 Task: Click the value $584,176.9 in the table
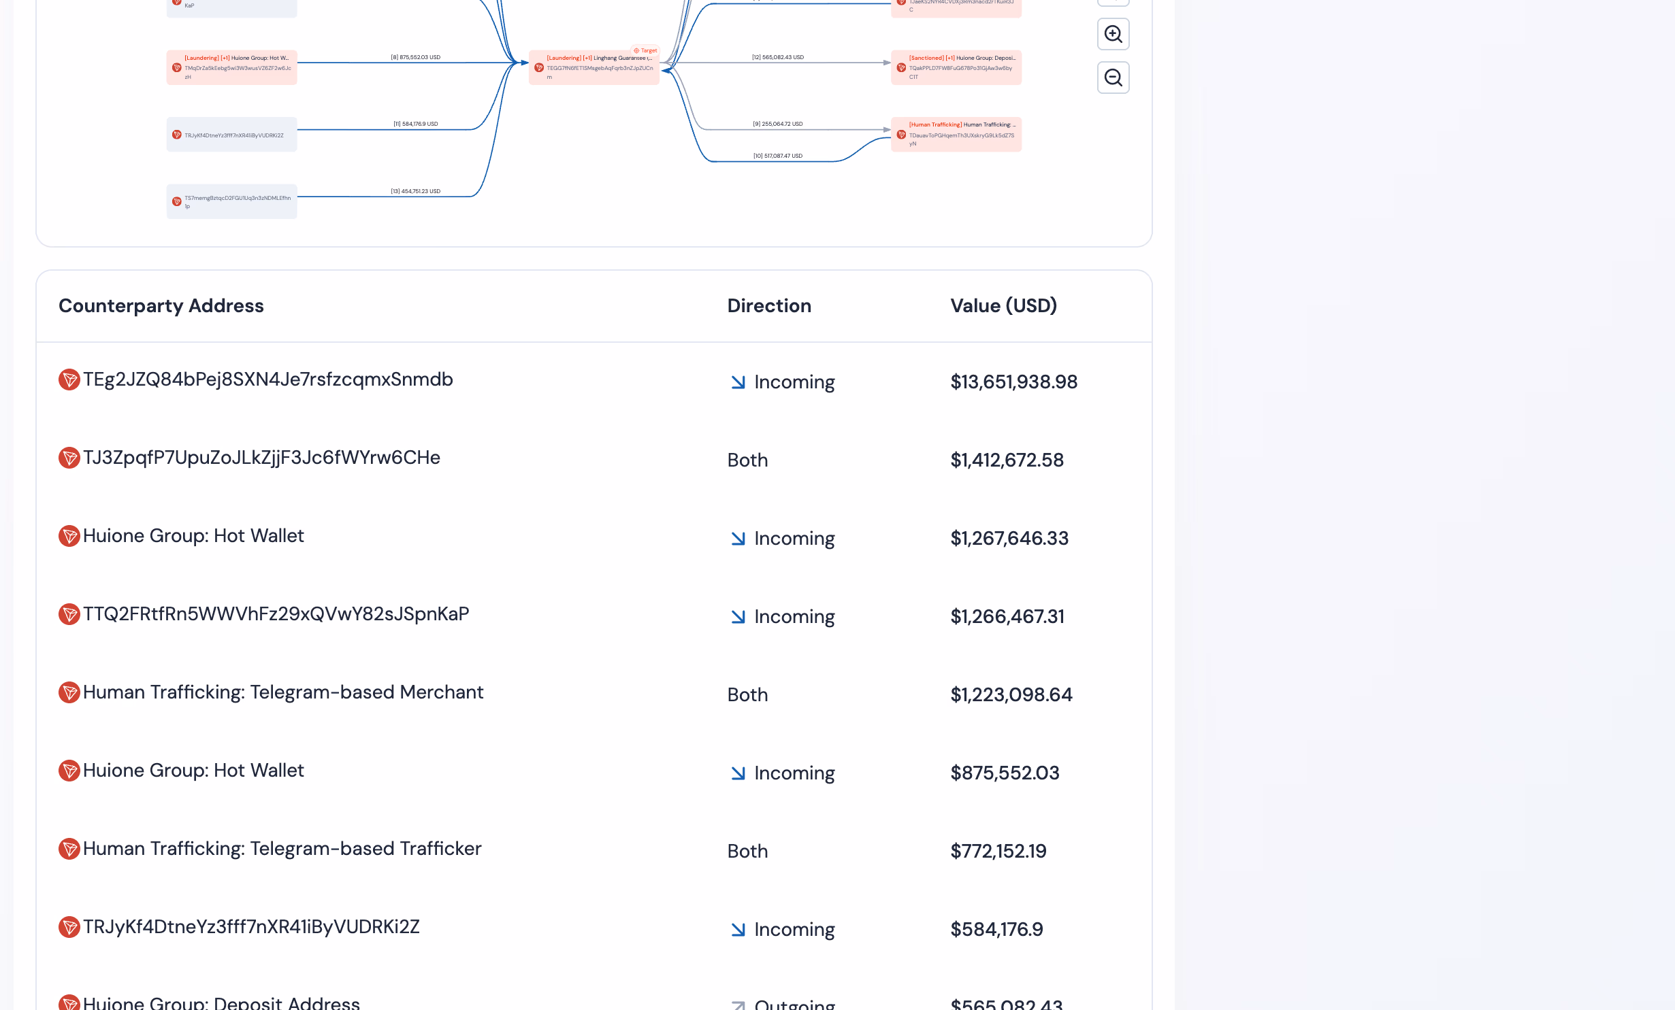coord(997,930)
